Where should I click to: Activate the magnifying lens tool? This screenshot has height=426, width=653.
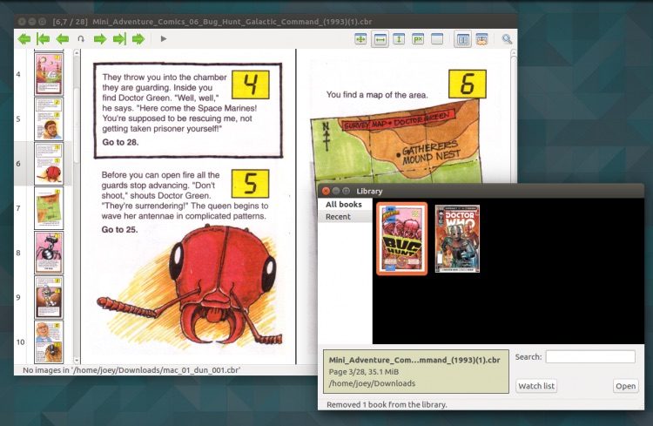[x=507, y=39]
